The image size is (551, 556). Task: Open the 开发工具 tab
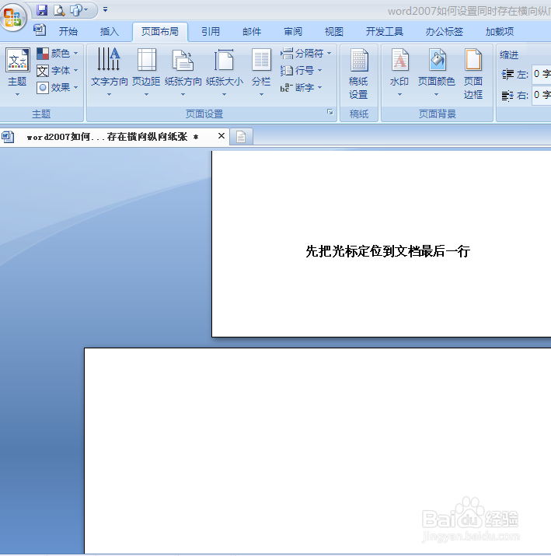(x=385, y=32)
